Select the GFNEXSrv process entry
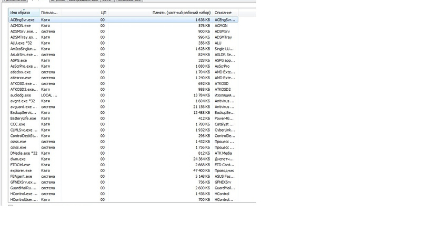The width and height of the screenshot is (421, 236). coord(123,182)
